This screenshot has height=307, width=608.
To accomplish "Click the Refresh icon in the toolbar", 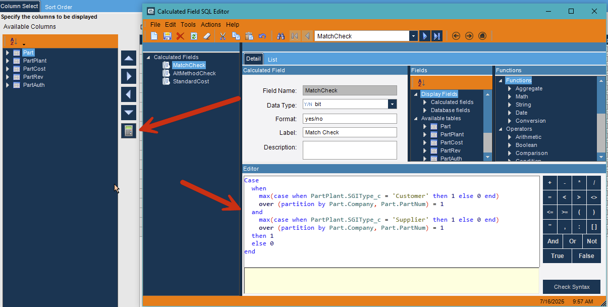I will coord(194,36).
